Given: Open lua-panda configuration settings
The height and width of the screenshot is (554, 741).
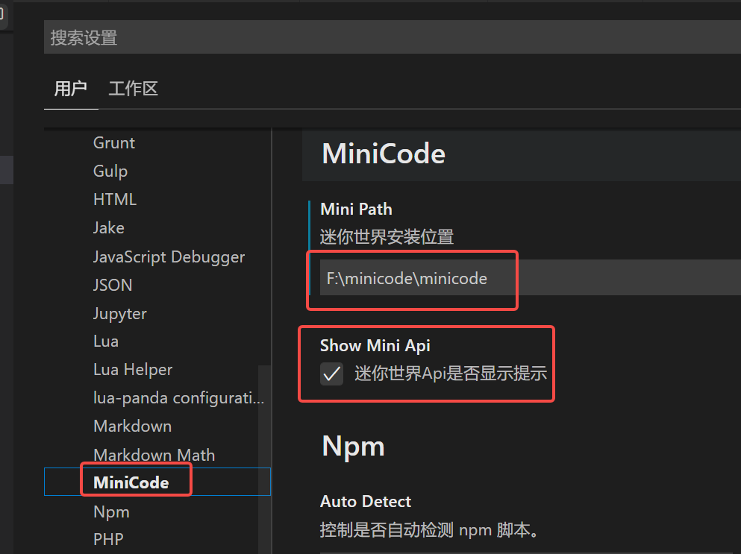Looking at the screenshot, I should coord(178,397).
